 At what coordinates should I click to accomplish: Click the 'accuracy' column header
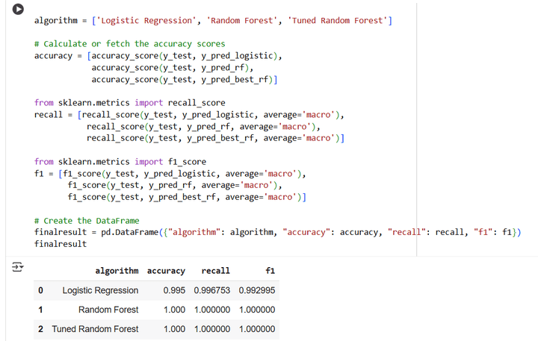[x=166, y=271]
